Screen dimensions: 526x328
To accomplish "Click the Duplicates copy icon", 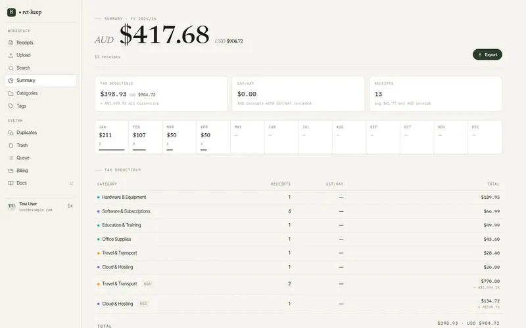I will [11, 133].
